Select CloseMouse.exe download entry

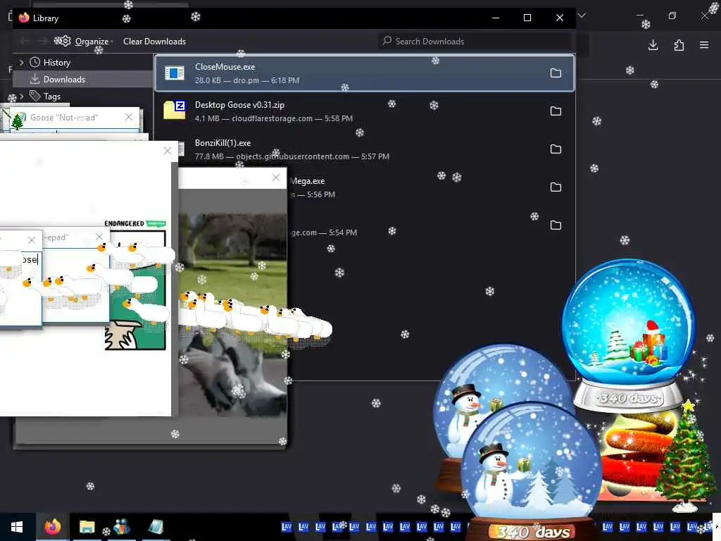tap(365, 73)
